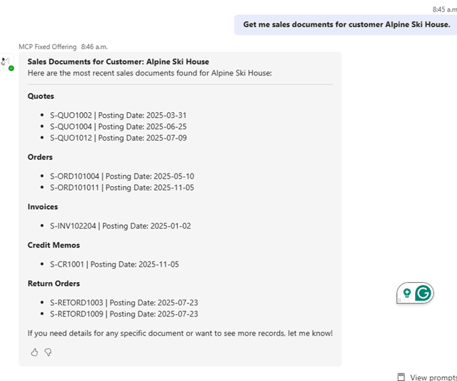This screenshot has width=457, height=381.
Task: Select order S-ORD101011 row
Action: pyautogui.click(x=122, y=188)
